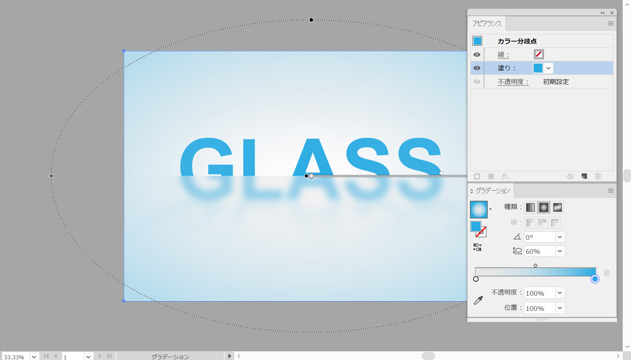
Task: Toggle visibility of the fill (塗り) row
Action: [477, 68]
